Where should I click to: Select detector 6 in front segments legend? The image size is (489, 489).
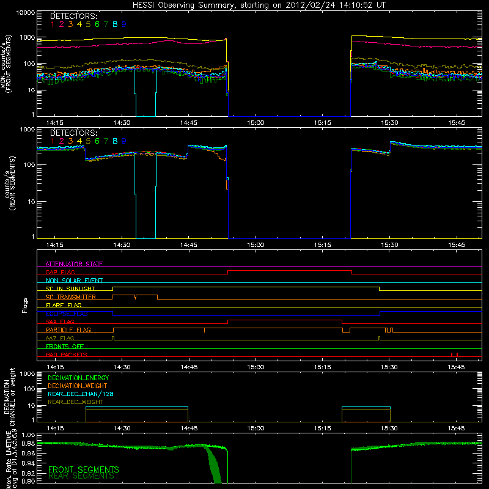click(x=97, y=24)
